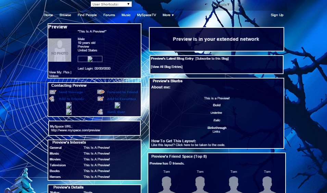Image resolution: width=327 pixels, height=193 pixels.
Task: Click View All Blog Entries link
Action: (167, 67)
